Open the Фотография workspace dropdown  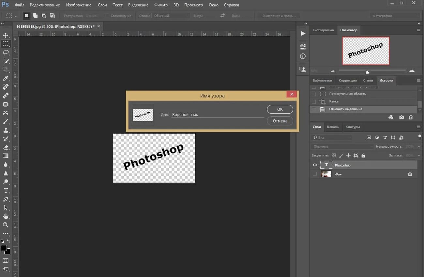(395, 16)
